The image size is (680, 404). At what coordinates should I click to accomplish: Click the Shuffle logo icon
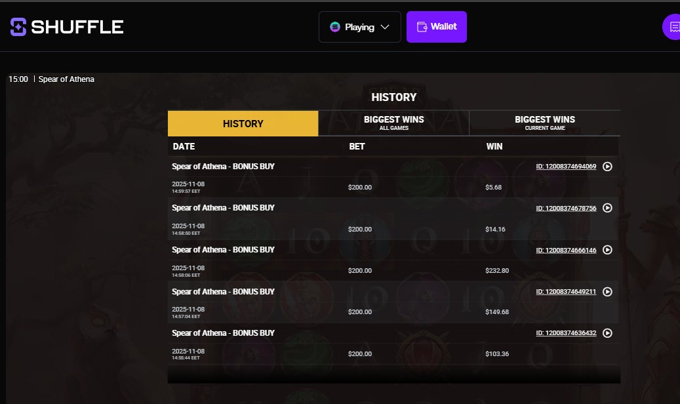18,27
